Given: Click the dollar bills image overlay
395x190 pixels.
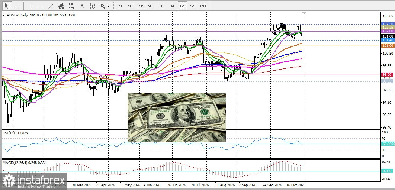Looking at the screenshot, I should coord(177,117).
